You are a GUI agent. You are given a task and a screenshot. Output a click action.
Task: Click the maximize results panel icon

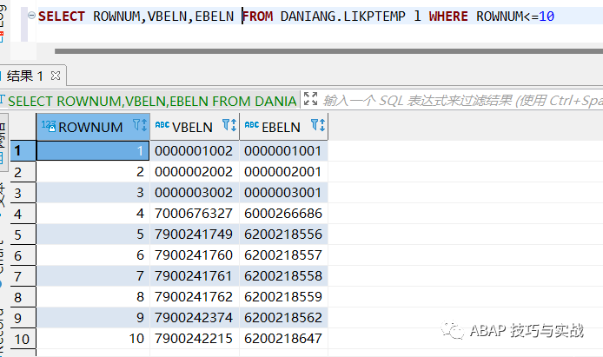point(310,99)
